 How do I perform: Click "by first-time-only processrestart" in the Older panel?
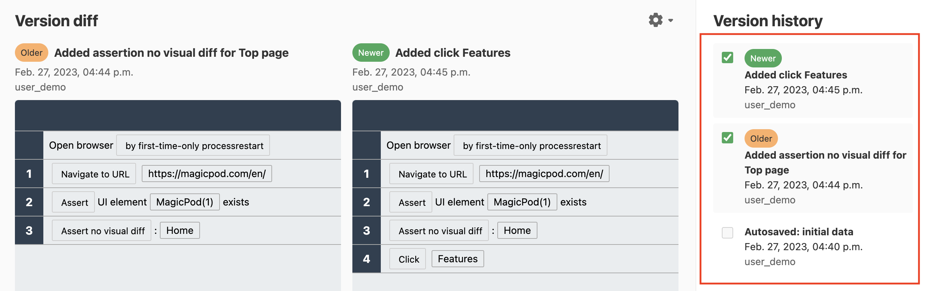(193, 145)
